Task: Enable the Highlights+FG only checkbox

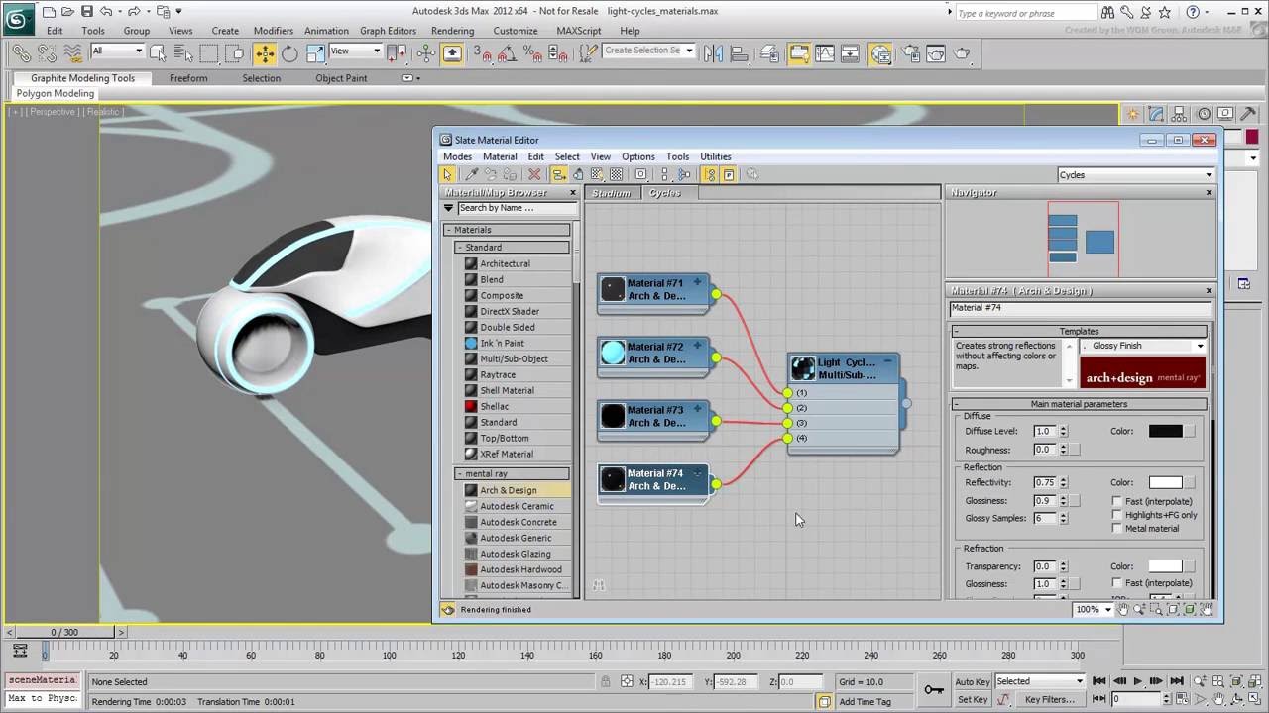Action: (1117, 515)
